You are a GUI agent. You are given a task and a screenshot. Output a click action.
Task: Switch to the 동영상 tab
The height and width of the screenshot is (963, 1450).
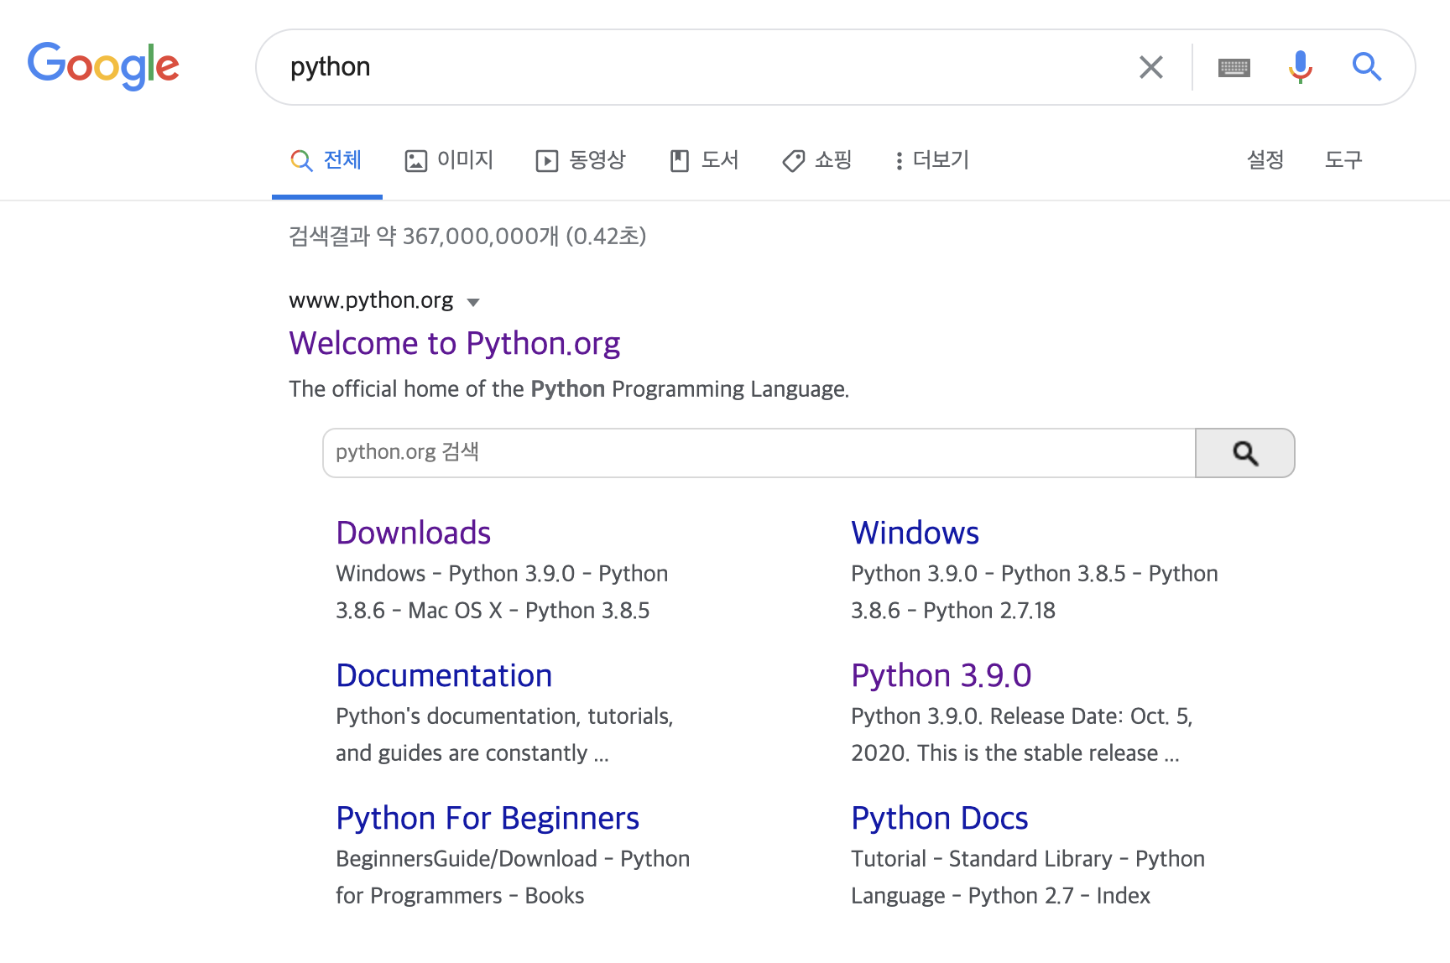coord(581,159)
